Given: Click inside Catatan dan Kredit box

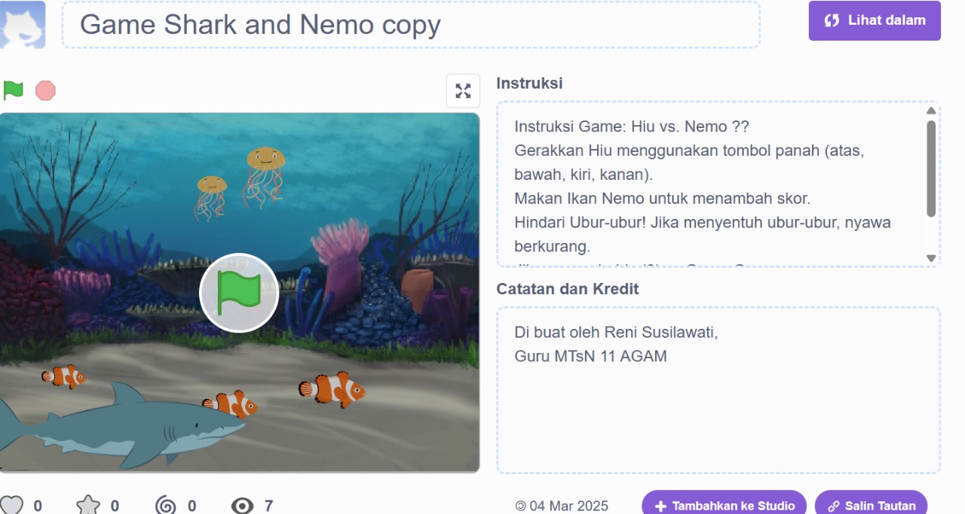Looking at the screenshot, I should point(718,390).
